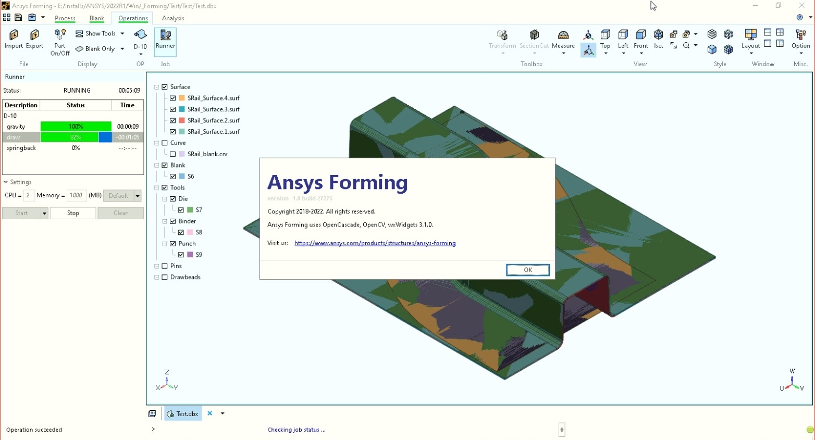815x440 pixels.
Task: Click the help icon at top right
Action: 800,17
